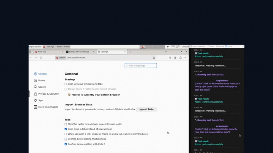
Task: Click the '3:36:34 AM' timestamp in log
Action: point(198,50)
